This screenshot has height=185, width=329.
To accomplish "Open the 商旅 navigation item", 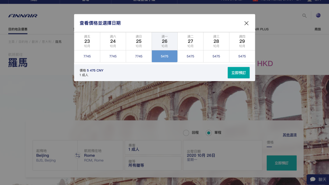I will (x=318, y=29).
